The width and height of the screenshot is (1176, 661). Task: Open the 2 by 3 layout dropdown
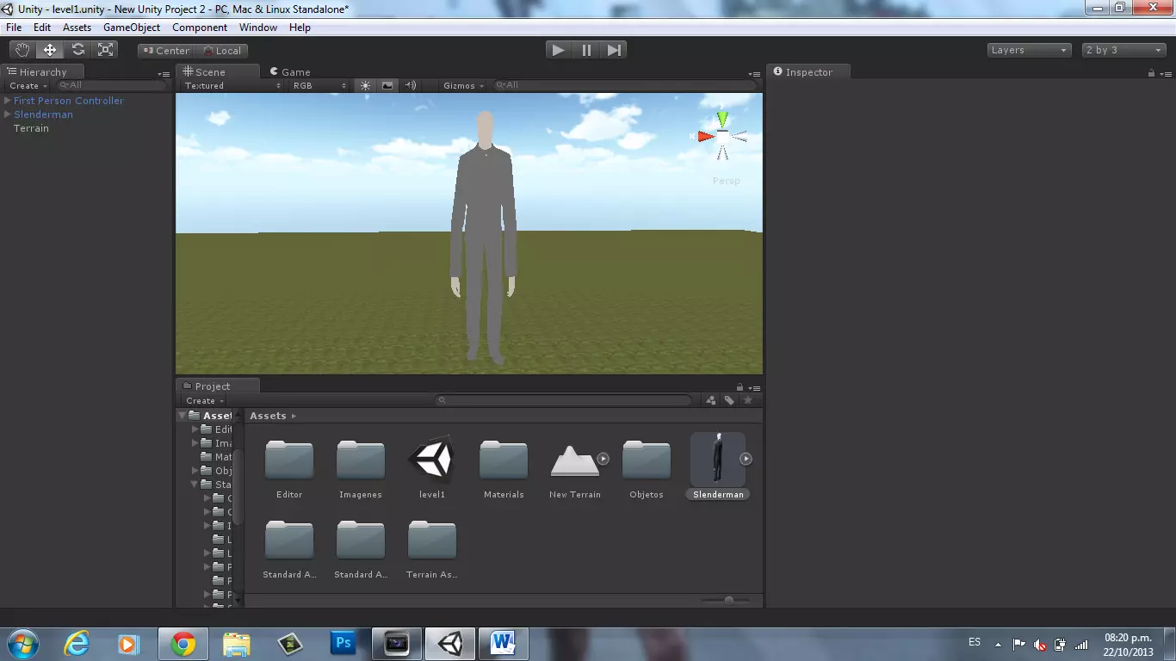[x=1124, y=50]
